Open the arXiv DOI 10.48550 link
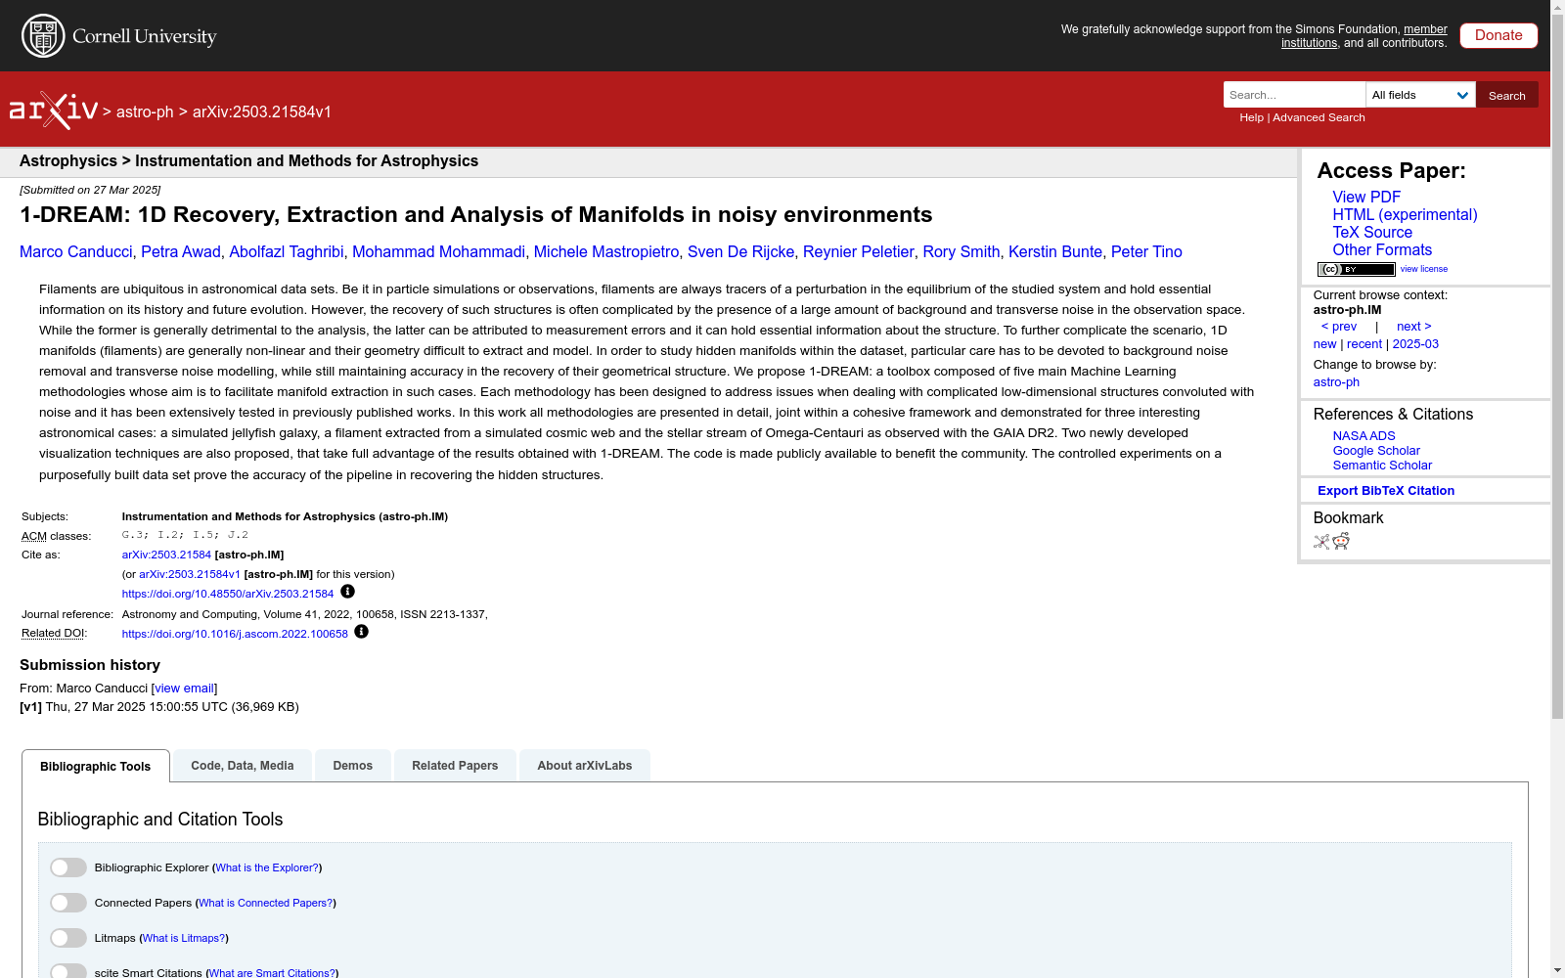Viewport: 1565px width, 978px height. point(228,594)
